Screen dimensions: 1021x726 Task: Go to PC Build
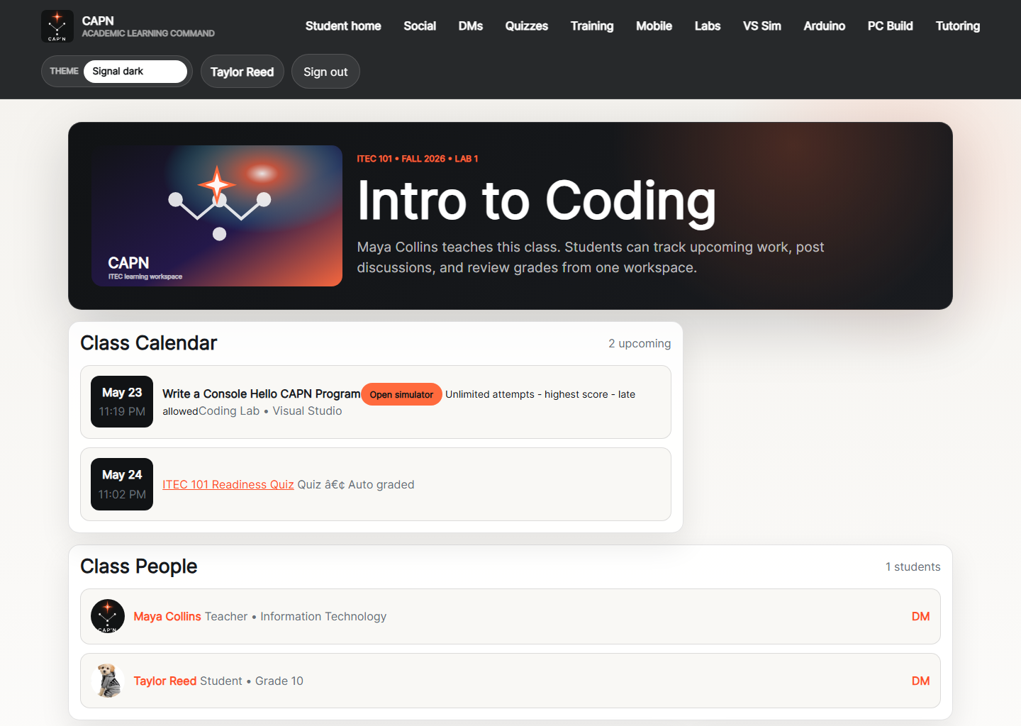pos(891,26)
